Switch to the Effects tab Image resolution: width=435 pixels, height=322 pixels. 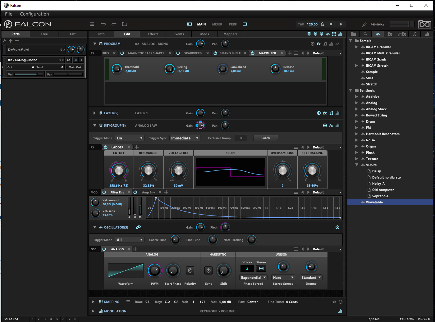[x=153, y=34]
